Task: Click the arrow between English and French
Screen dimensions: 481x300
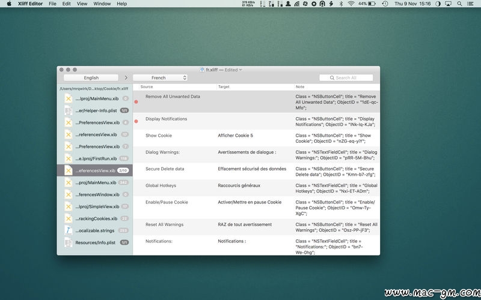Action: coord(126,78)
